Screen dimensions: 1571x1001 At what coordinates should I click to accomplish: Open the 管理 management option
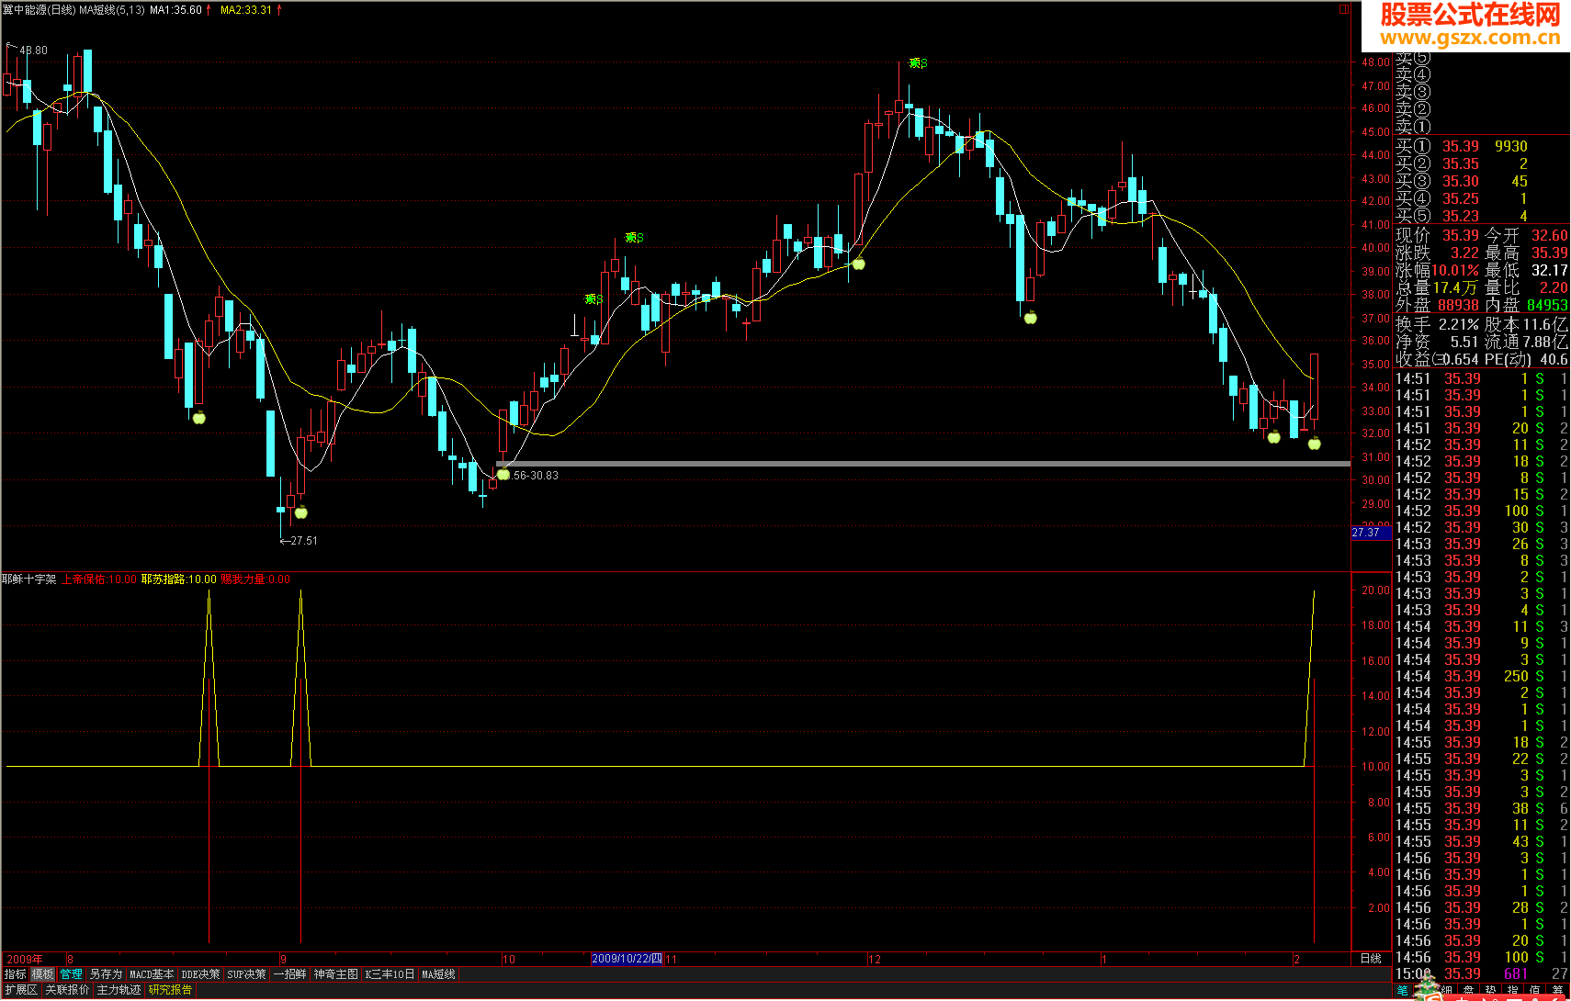click(72, 974)
